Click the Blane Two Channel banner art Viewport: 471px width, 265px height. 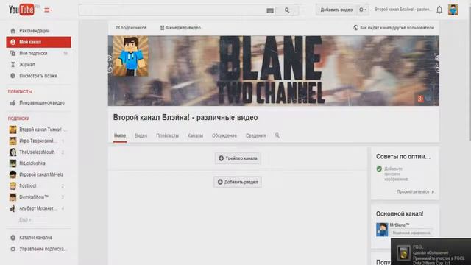273,71
